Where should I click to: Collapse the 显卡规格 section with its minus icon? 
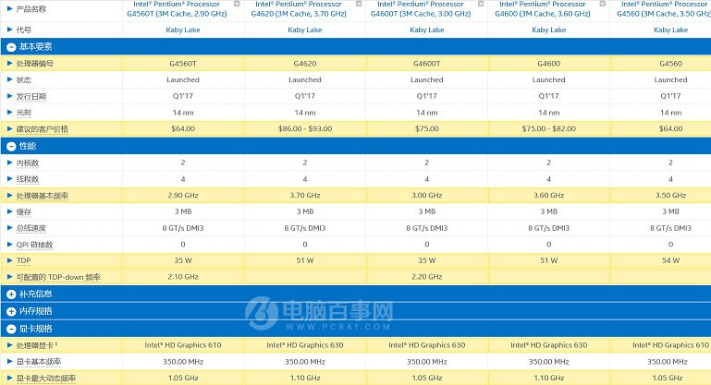click(11, 330)
